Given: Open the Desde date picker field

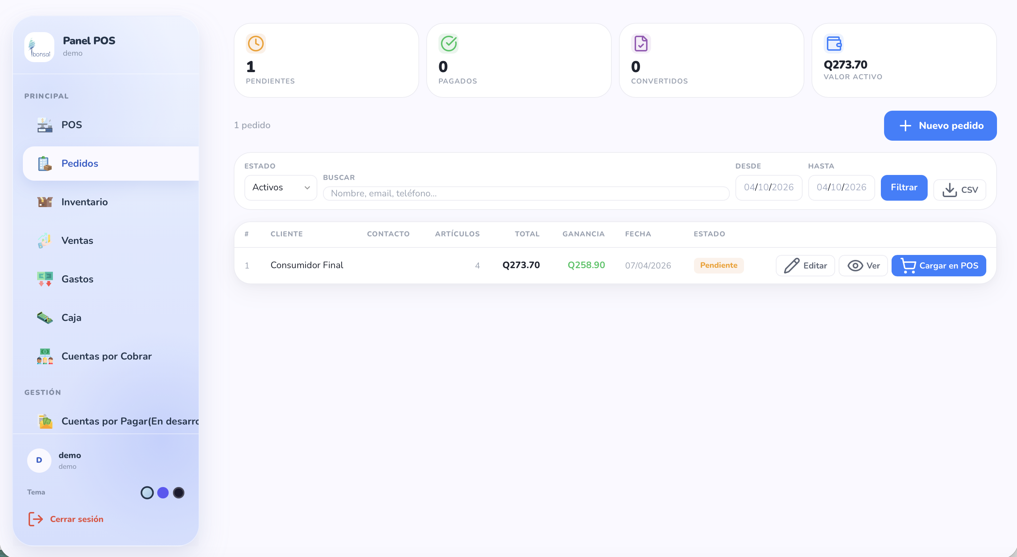Looking at the screenshot, I should tap(768, 187).
